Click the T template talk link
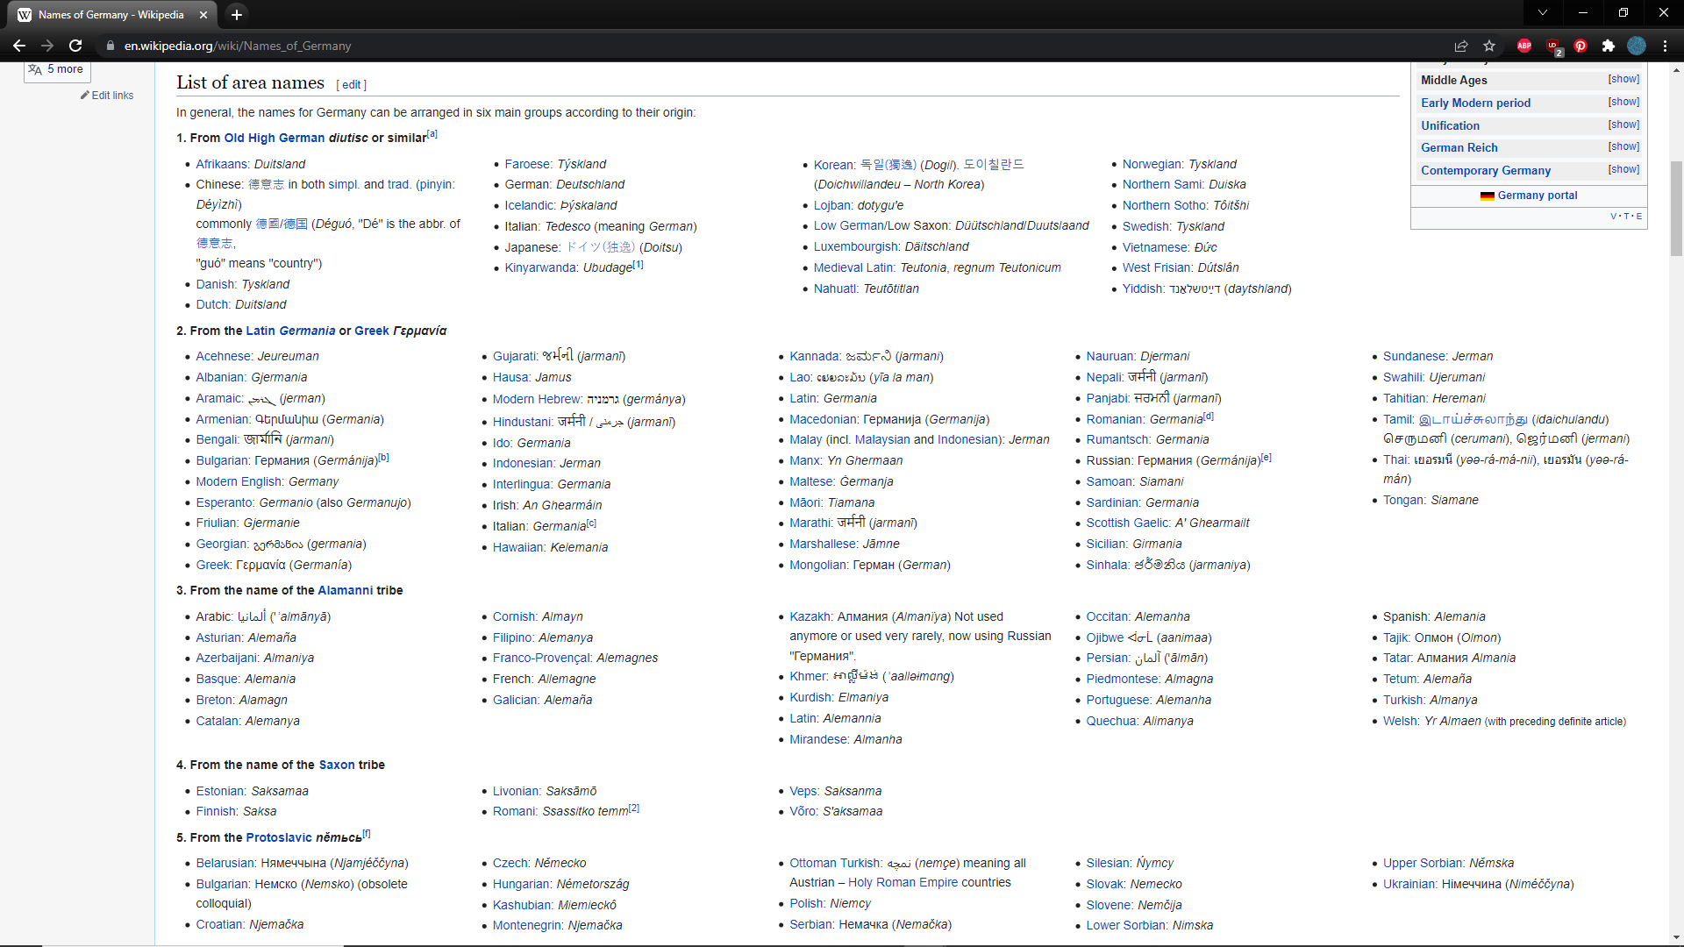This screenshot has width=1684, height=947. tap(1626, 217)
